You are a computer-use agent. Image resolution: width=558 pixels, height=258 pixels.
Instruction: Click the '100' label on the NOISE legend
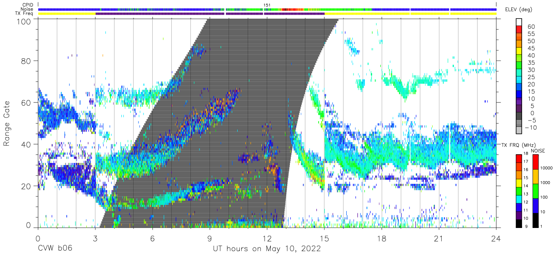(x=544, y=197)
